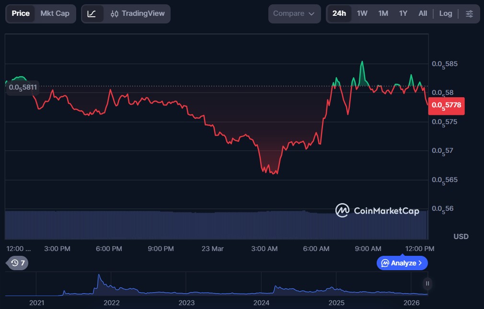Image resolution: width=484 pixels, height=309 pixels.
Task: Show the 1Y time range
Action: coord(403,14)
